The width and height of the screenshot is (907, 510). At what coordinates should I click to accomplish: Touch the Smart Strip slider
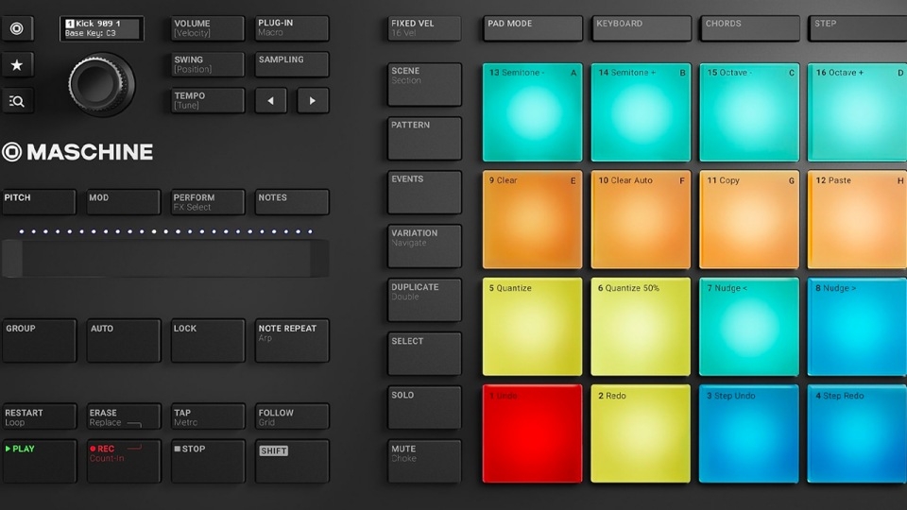coord(165,259)
